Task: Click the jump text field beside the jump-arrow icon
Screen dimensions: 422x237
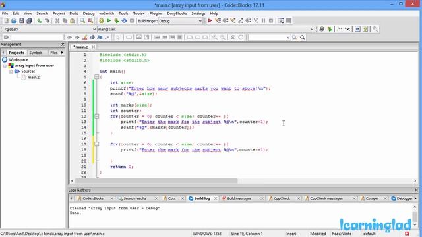Action: tap(37, 38)
